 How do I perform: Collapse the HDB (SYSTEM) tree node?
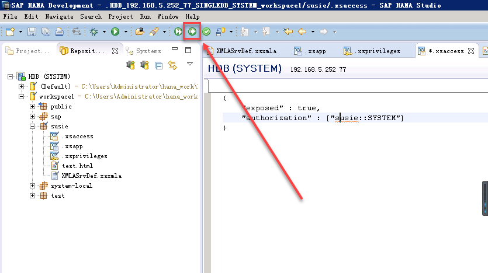coord(11,76)
